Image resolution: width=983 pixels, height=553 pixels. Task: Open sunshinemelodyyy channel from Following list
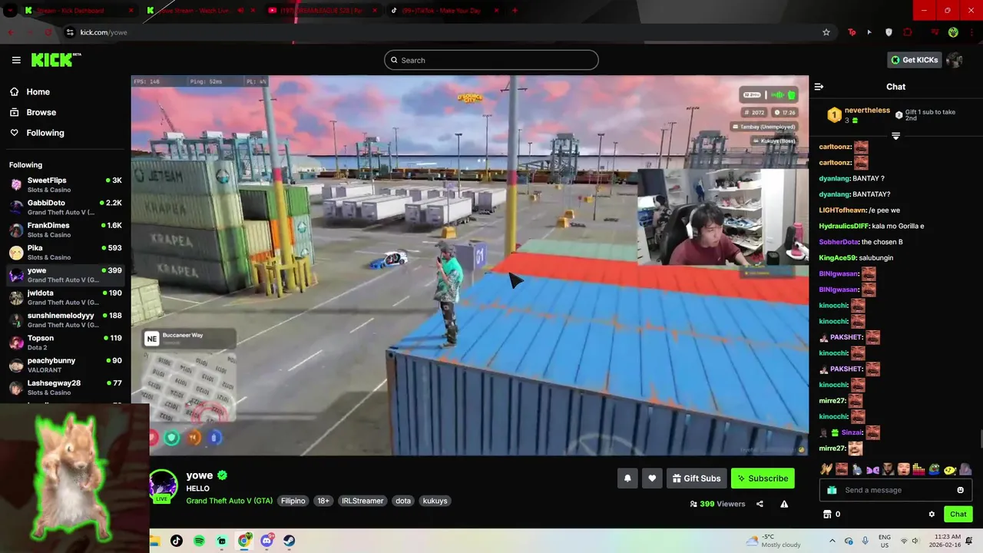click(65, 320)
